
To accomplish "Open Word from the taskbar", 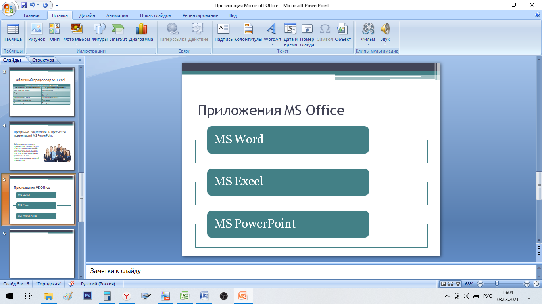I will point(204,296).
